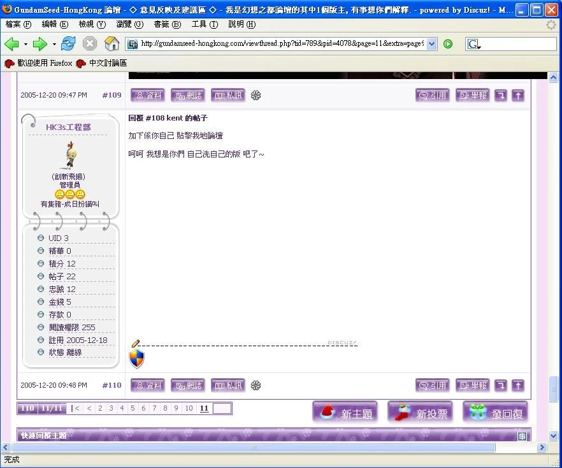The image size is (562, 468).
Task: Open the 工具 (T) menu
Action: (205, 24)
